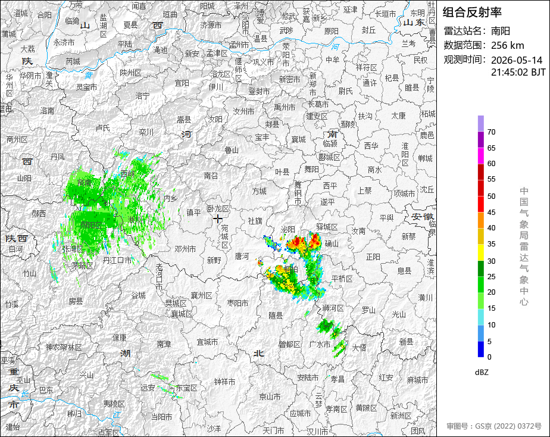Click the 西峡 map label
550x437 pixels.
coord(127,174)
